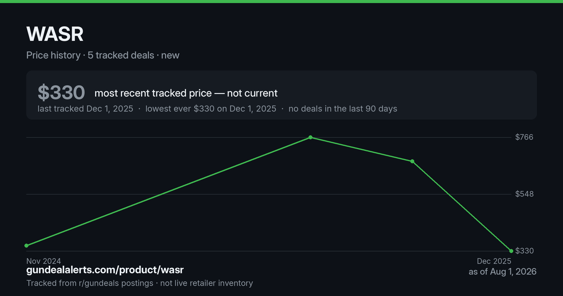Screen dimensions: 563x296
Task: Click the Dec 2025 x-axis label
Action: (494, 261)
